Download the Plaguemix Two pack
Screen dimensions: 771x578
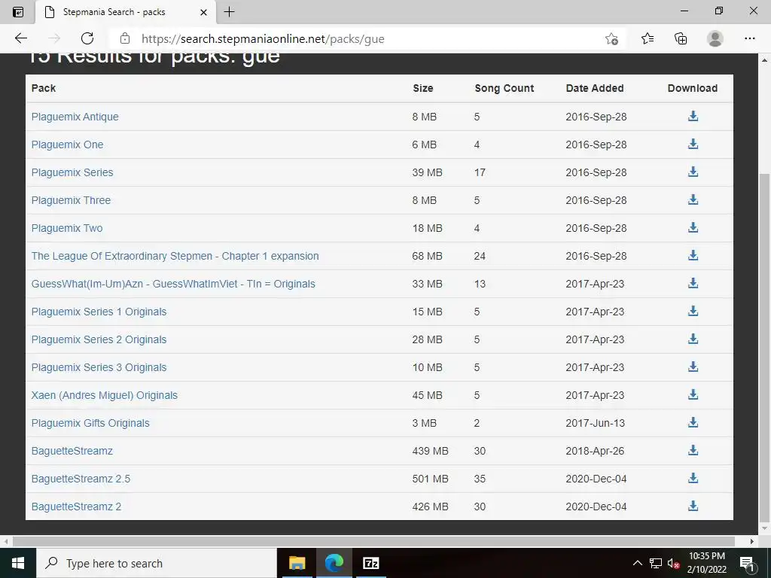point(693,227)
